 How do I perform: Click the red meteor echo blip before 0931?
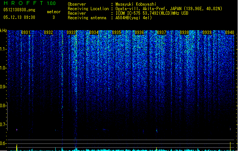17,129
